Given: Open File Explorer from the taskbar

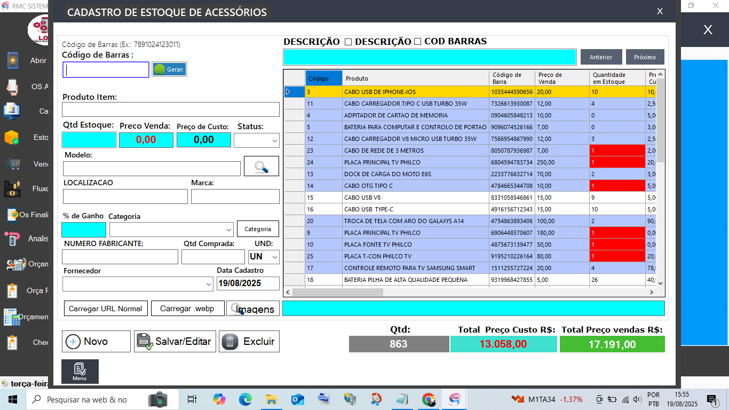Looking at the screenshot, I should 271,399.
